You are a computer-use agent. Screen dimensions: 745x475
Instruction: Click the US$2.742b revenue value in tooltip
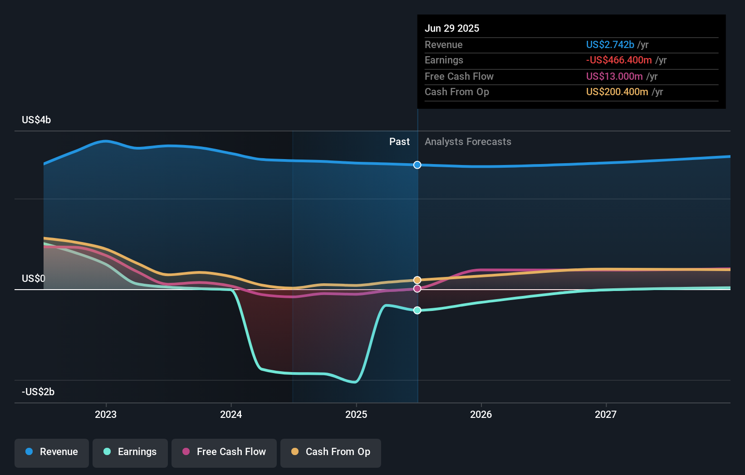pyautogui.click(x=610, y=45)
